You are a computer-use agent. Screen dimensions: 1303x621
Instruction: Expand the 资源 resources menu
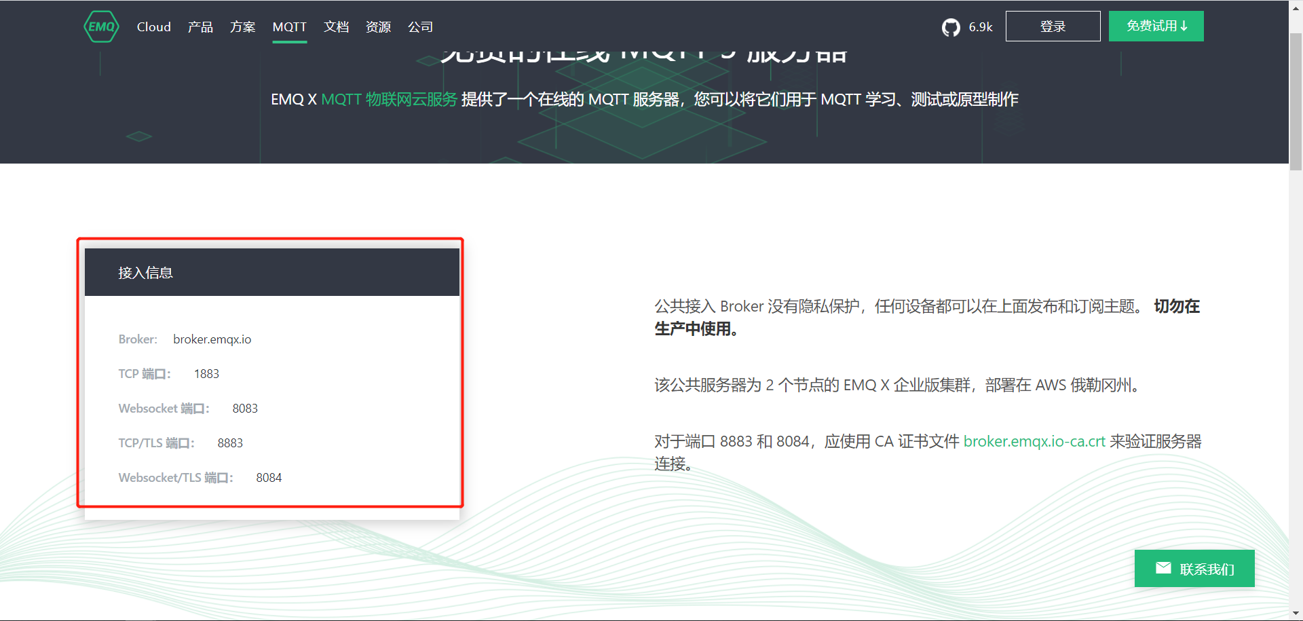click(378, 26)
